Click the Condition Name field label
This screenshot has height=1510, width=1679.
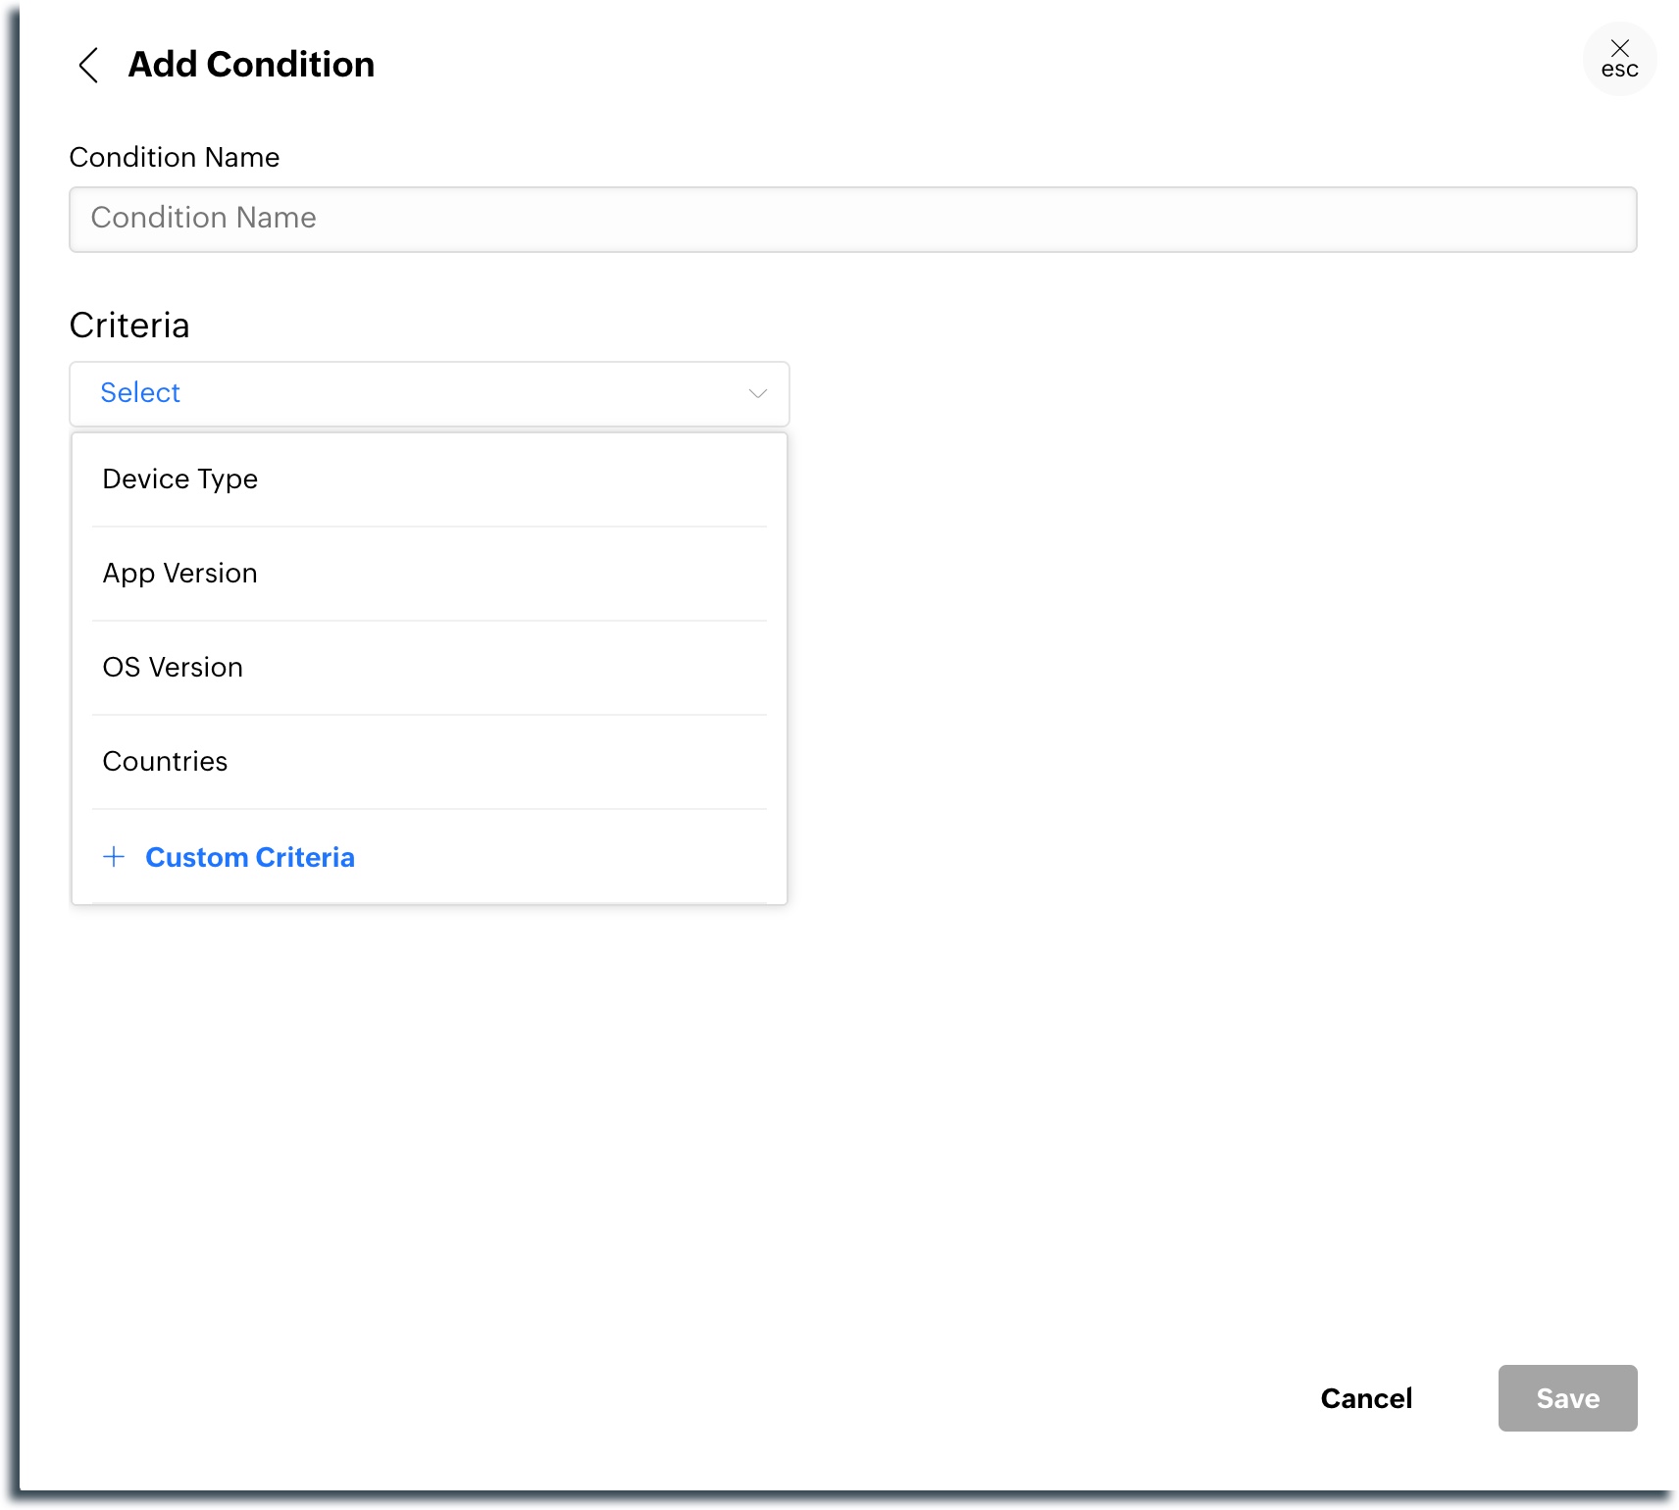point(175,158)
